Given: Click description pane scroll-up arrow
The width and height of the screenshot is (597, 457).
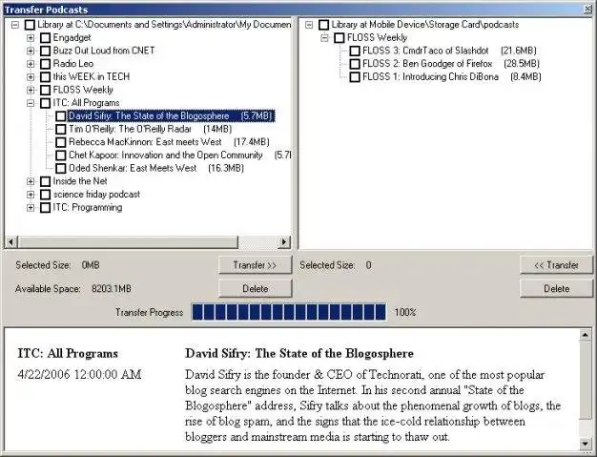Looking at the screenshot, I should tap(585, 335).
